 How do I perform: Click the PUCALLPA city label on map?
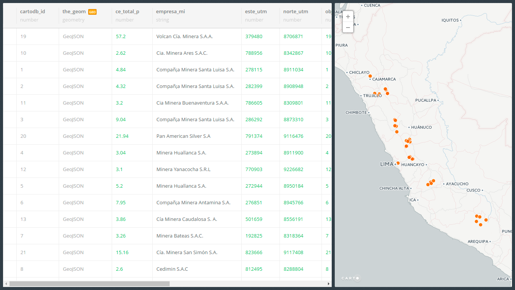[x=426, y=100]
